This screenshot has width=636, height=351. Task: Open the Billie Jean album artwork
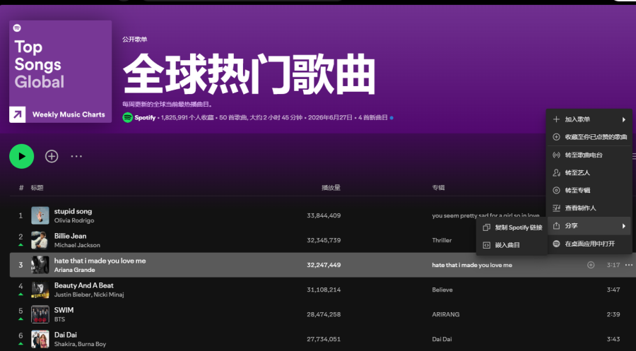point(40,240)
